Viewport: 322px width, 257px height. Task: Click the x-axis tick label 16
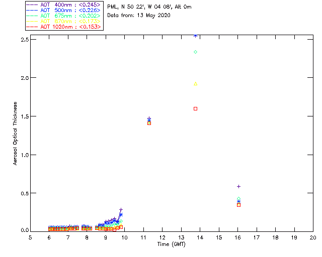237,237
